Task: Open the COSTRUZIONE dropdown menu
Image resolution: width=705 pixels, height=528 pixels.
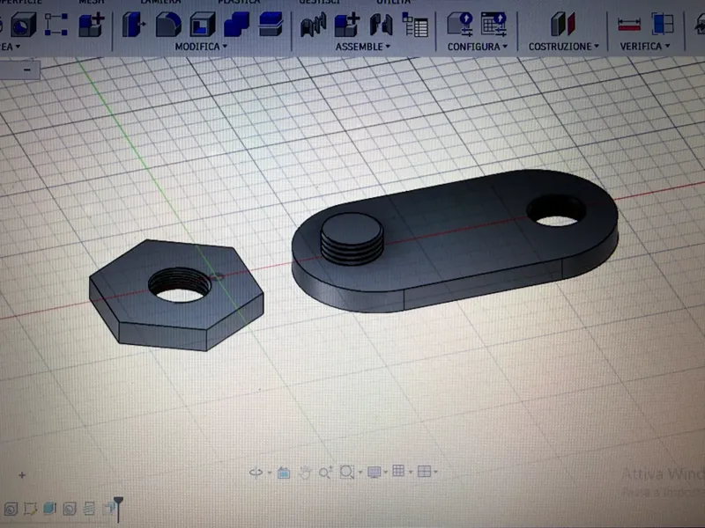Action: 563,47
